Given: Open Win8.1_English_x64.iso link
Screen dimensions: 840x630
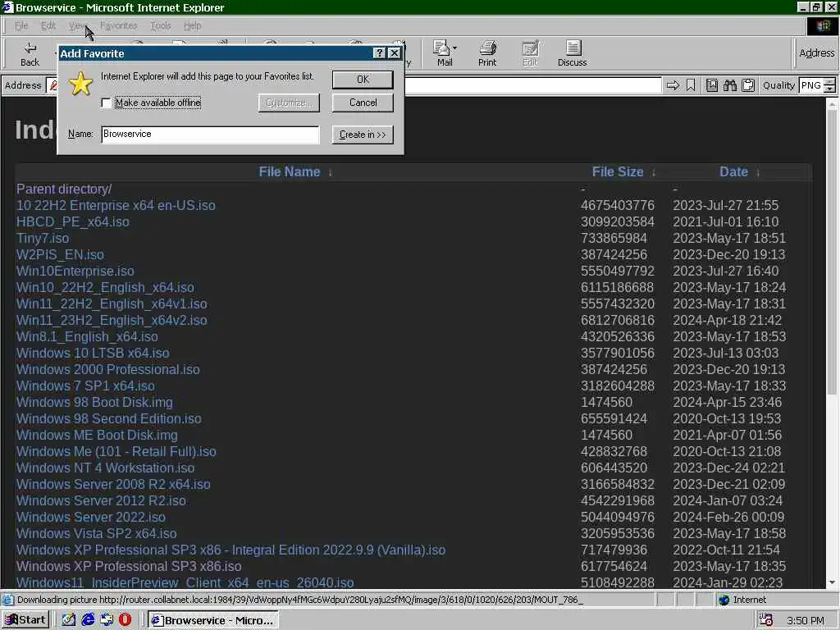Looking at the screenshot, I should pyautogui.click(x=87, y=337).
